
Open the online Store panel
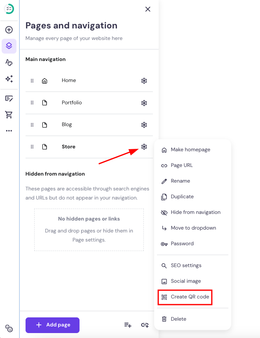pos(9,115)
